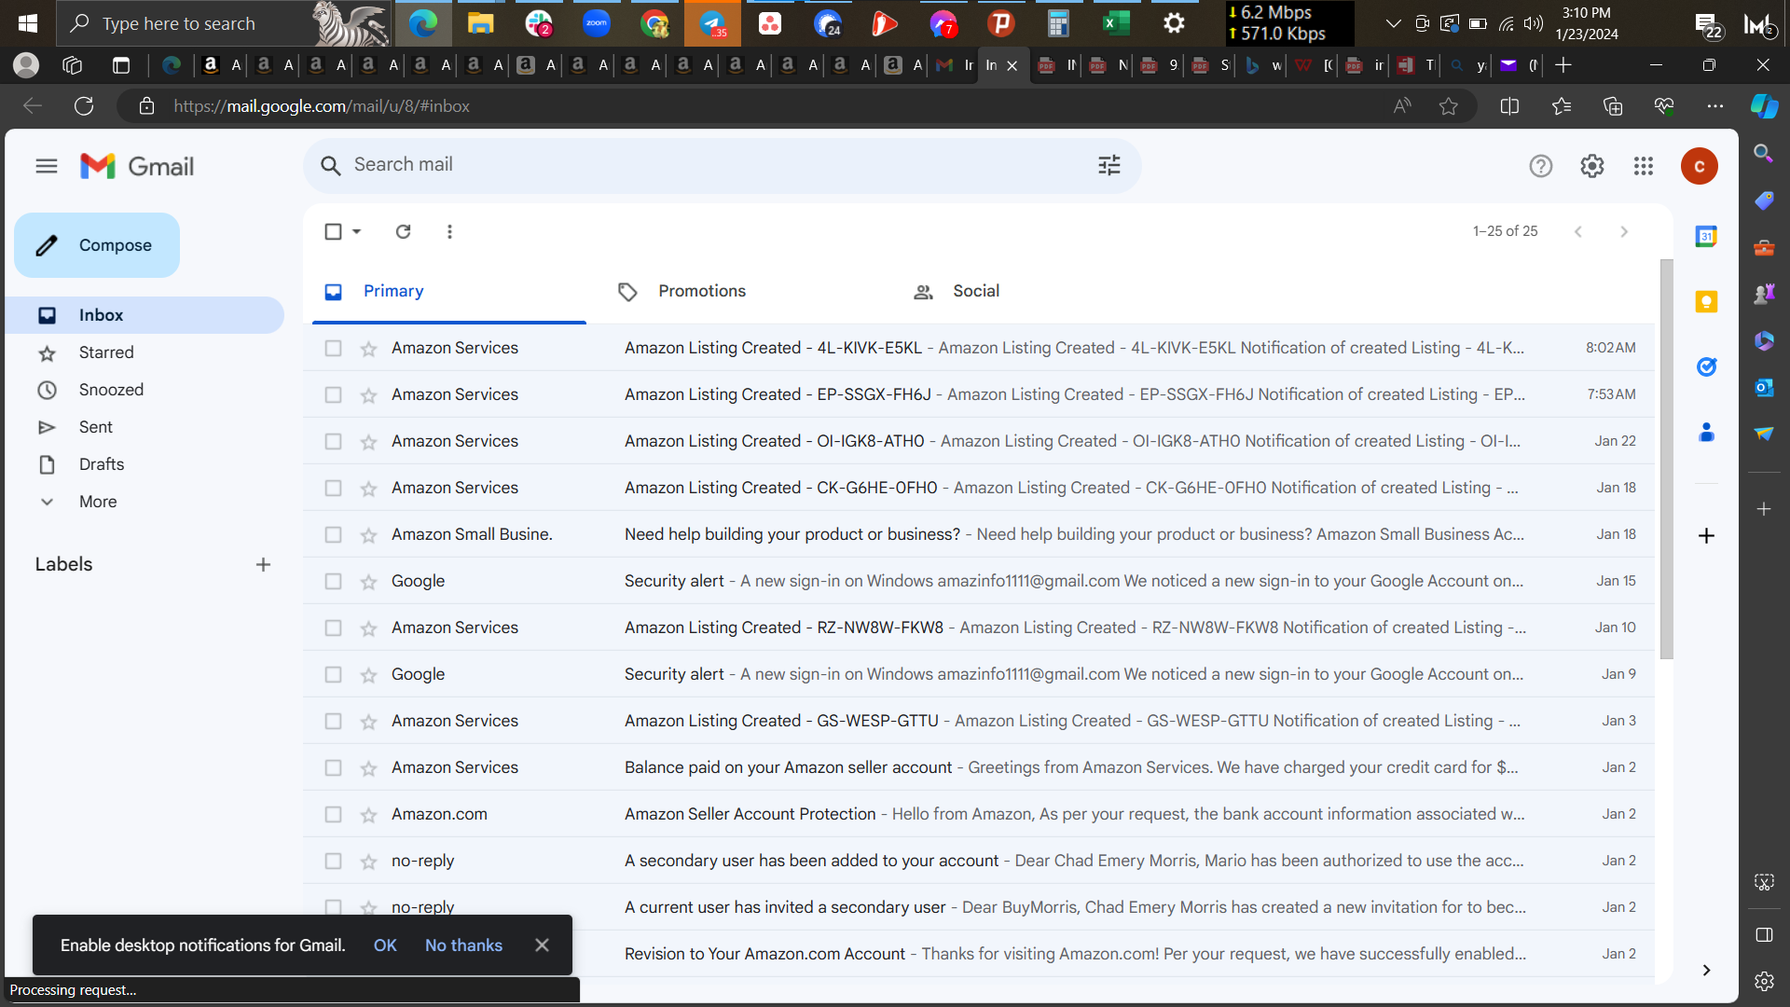
Task: Open the Sent folder
Action: tap(145, 427)
